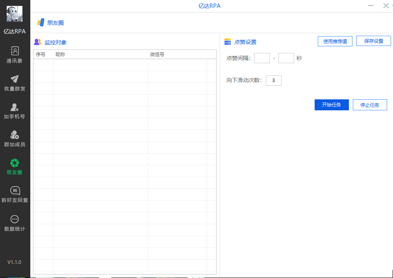Click the 向下滑动次数 input field
This screenshot has height=278, width=393.
[x=273, y=80]
